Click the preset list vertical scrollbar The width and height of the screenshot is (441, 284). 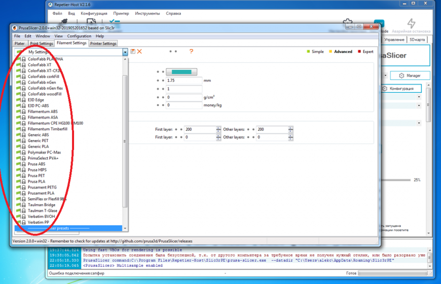tap(125, 141)
